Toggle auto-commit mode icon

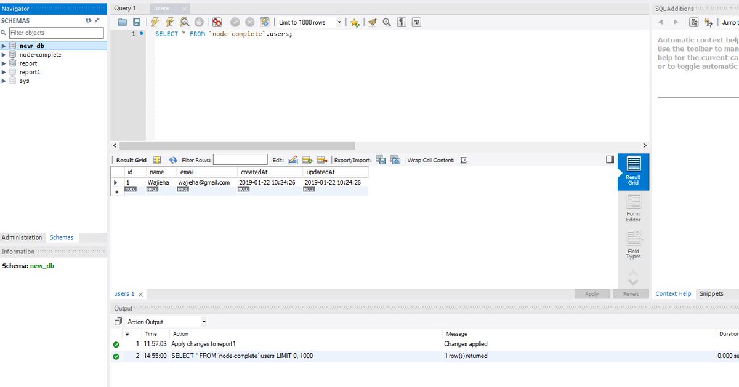(265, 22)
